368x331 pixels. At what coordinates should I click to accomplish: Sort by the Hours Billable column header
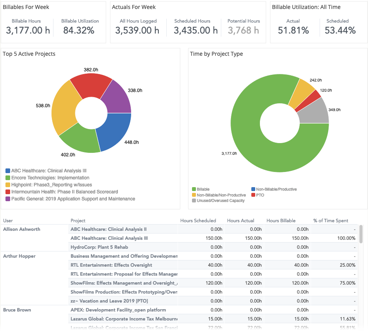(281, 221)
